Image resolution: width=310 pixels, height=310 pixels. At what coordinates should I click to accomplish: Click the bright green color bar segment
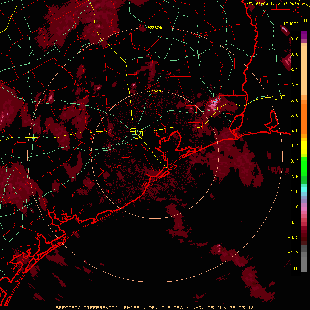click(304, 166)
